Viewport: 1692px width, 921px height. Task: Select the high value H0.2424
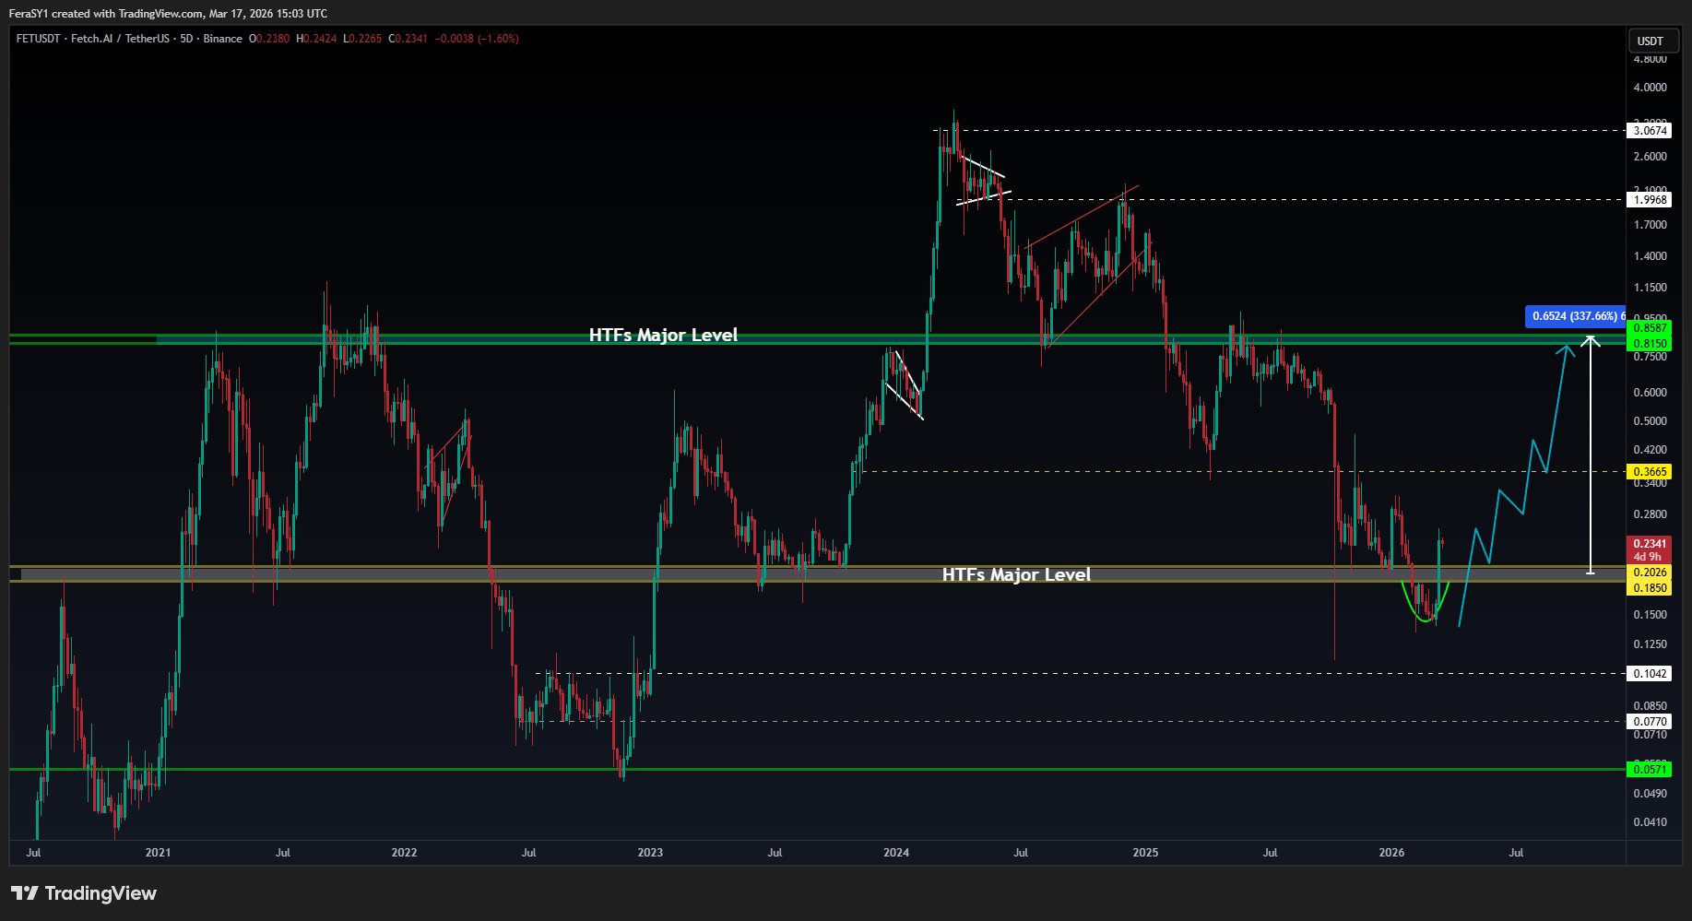coord(316,39)
